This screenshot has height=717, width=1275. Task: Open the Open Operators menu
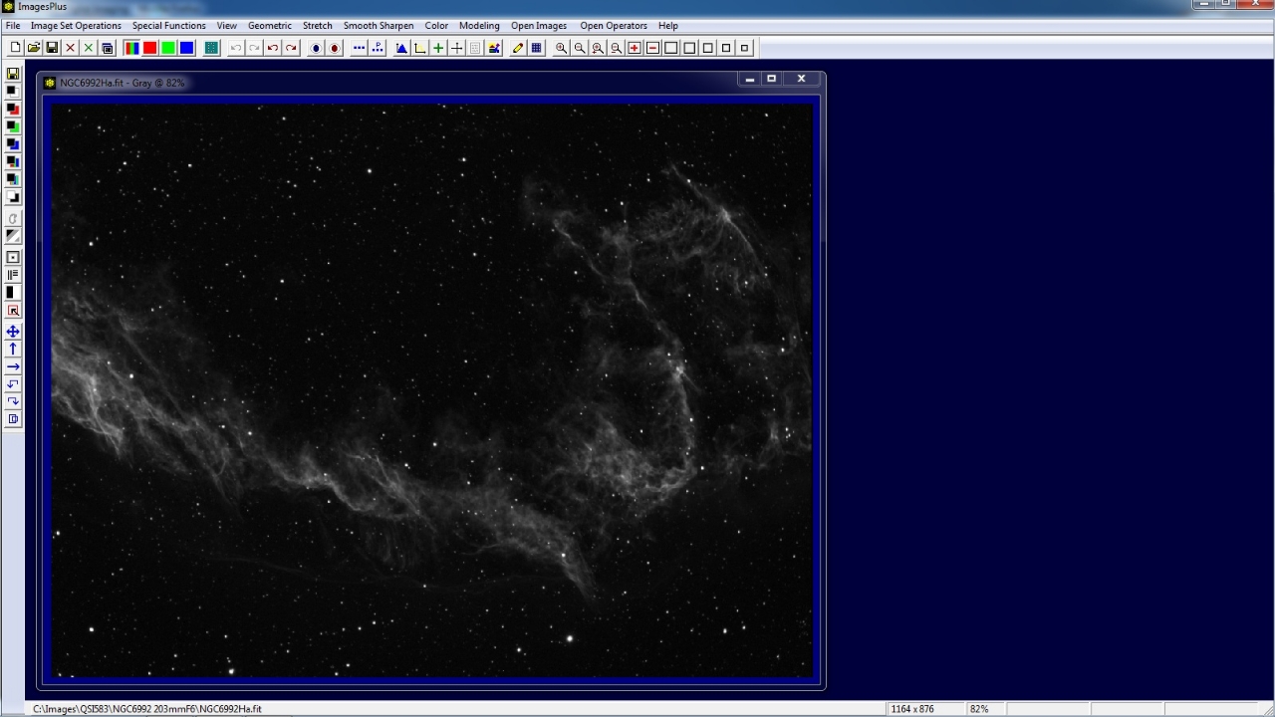(x=614, y=26)
